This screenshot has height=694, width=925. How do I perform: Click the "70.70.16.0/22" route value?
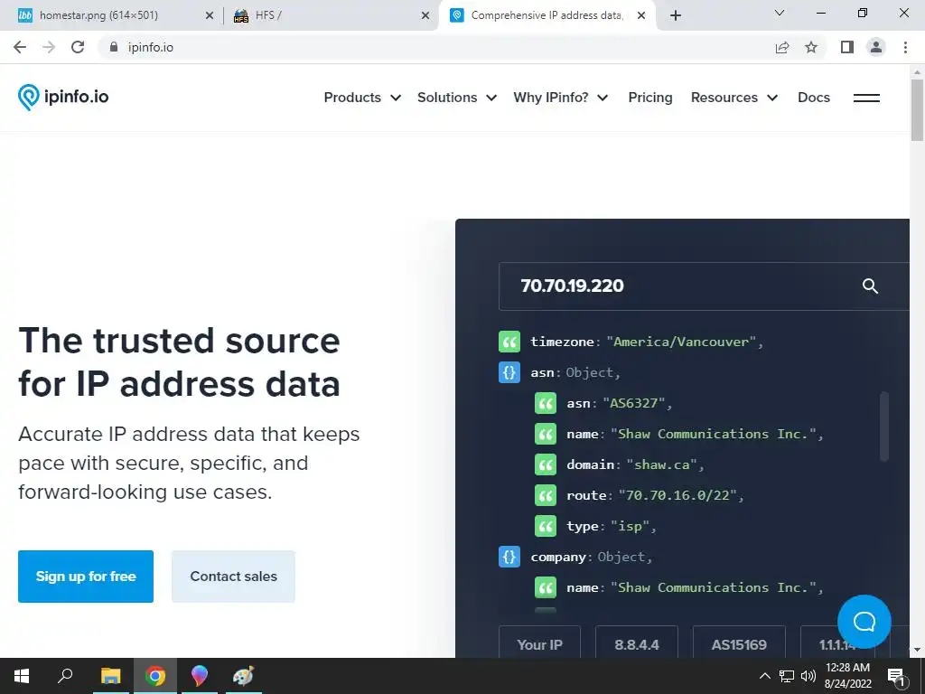click(677, 495)
